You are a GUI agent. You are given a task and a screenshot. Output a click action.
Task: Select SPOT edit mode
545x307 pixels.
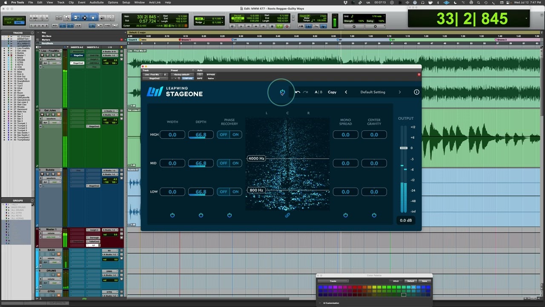point(19,19)
